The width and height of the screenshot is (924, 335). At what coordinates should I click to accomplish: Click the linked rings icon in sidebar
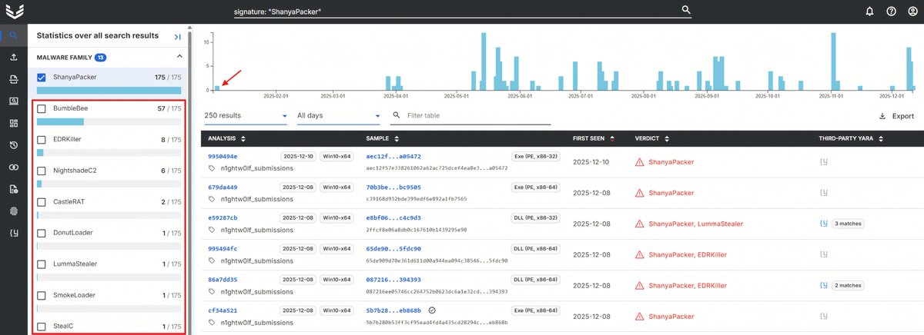point(13,167)
